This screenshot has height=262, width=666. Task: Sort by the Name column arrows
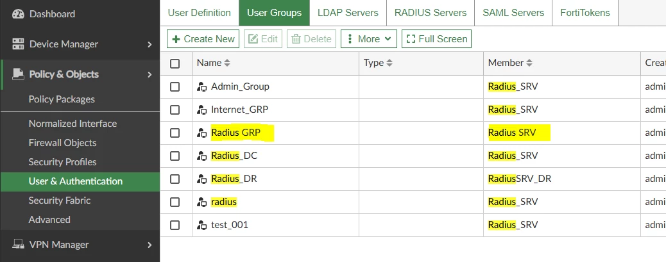(x=227, y=63)
